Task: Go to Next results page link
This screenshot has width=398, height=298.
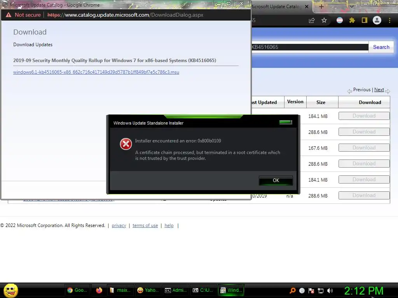Action: 379,90
